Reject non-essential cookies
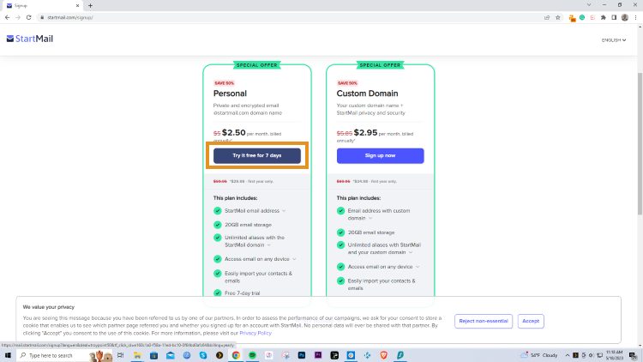The image size is (643, 362). [x=483, y=321]
